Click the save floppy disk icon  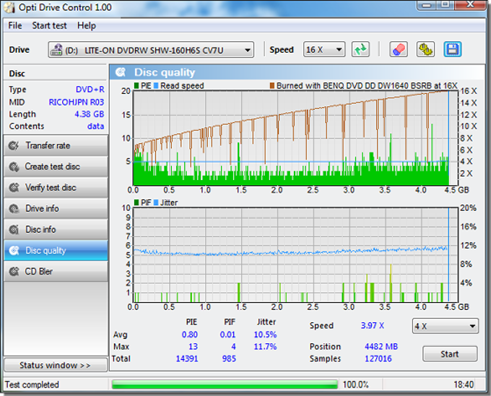(x=453, y=49)
